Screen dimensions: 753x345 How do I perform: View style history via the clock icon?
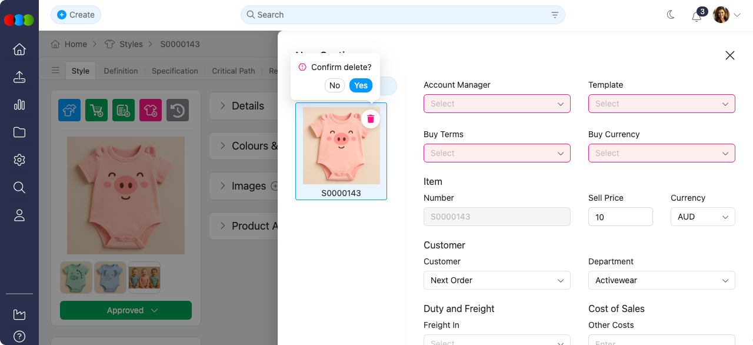[x=177, y=111]
